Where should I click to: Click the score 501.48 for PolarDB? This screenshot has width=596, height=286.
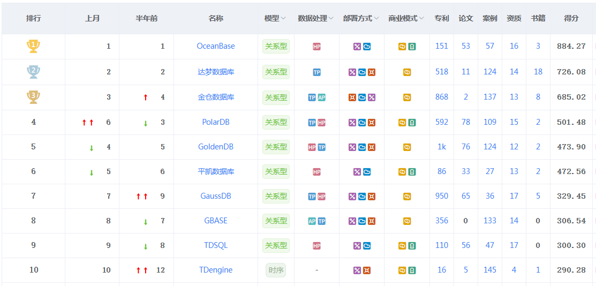coord(571,122)
